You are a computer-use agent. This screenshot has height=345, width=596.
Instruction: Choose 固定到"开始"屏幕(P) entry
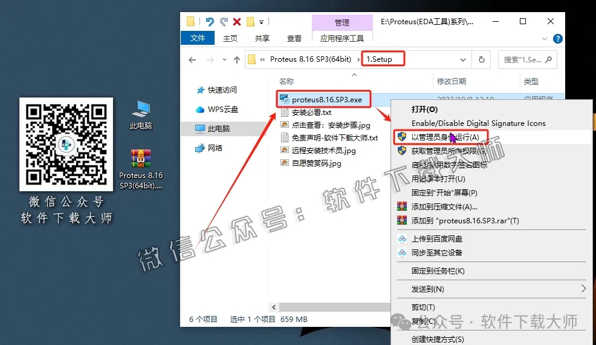(444, 192)
